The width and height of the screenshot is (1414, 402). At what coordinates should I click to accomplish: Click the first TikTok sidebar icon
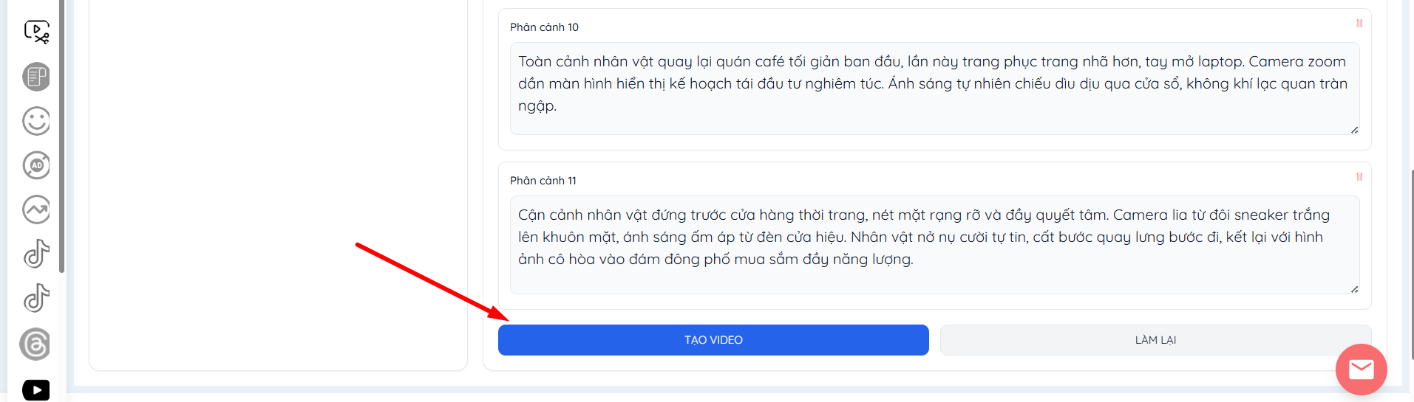pyautogui.click(x=36, y=254)
